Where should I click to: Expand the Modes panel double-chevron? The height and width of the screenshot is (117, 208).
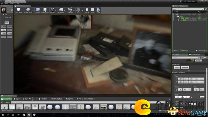(x=12, y=10)
